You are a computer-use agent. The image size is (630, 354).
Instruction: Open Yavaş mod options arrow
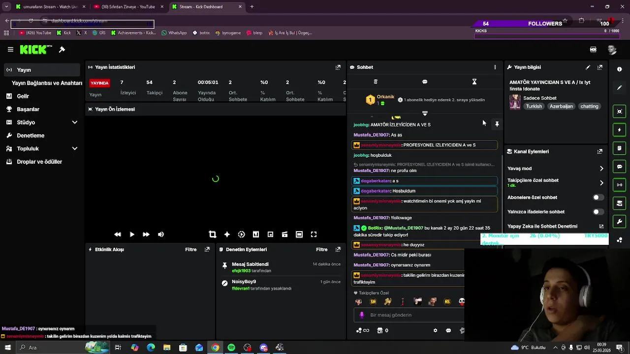601,169
